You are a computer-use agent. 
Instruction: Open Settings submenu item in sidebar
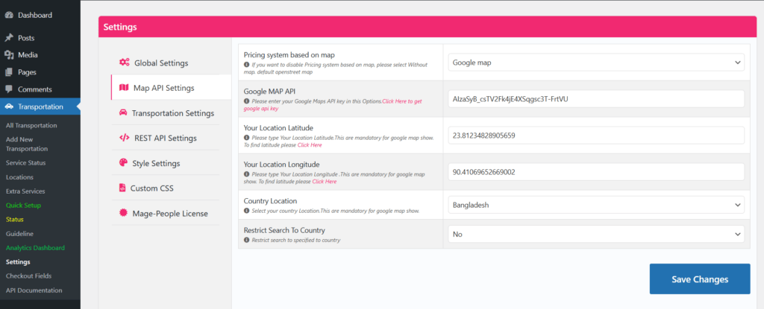(x=18, y=262)
